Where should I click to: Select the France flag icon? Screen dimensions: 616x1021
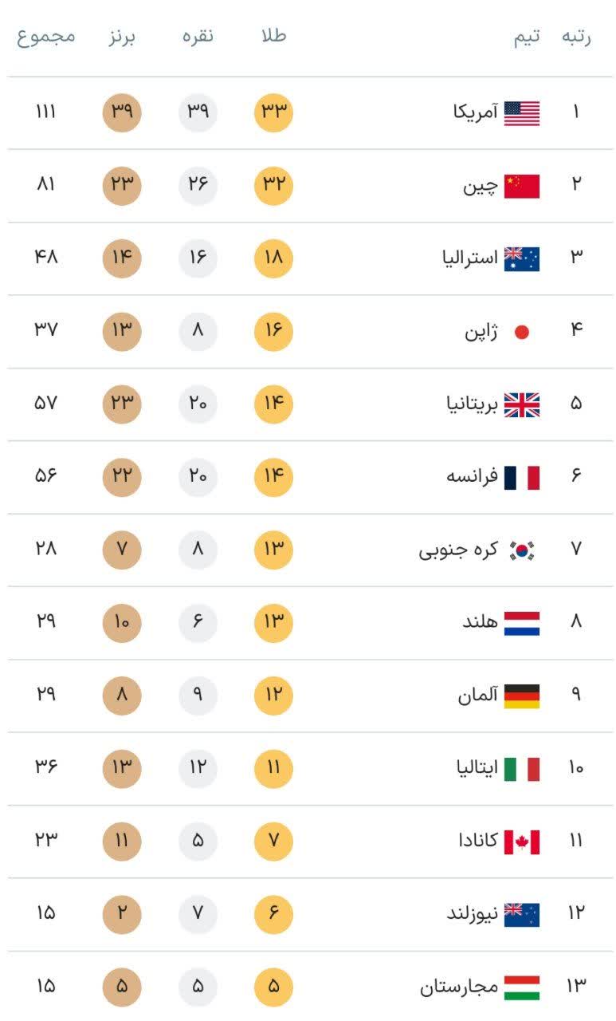[x=521, y=477]
